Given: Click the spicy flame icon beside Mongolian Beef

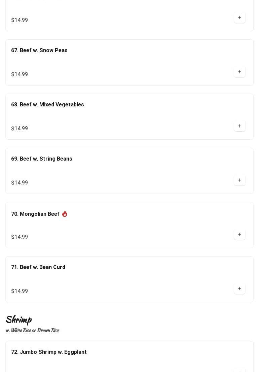Looking at the screenshot, I should tap(65, 214).
